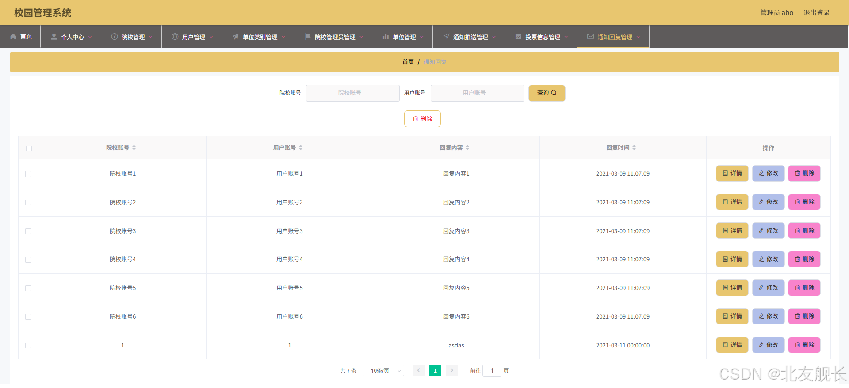Click the icon beside 用户管理
The height and width of the screenshot is (388, 849).
175,37
